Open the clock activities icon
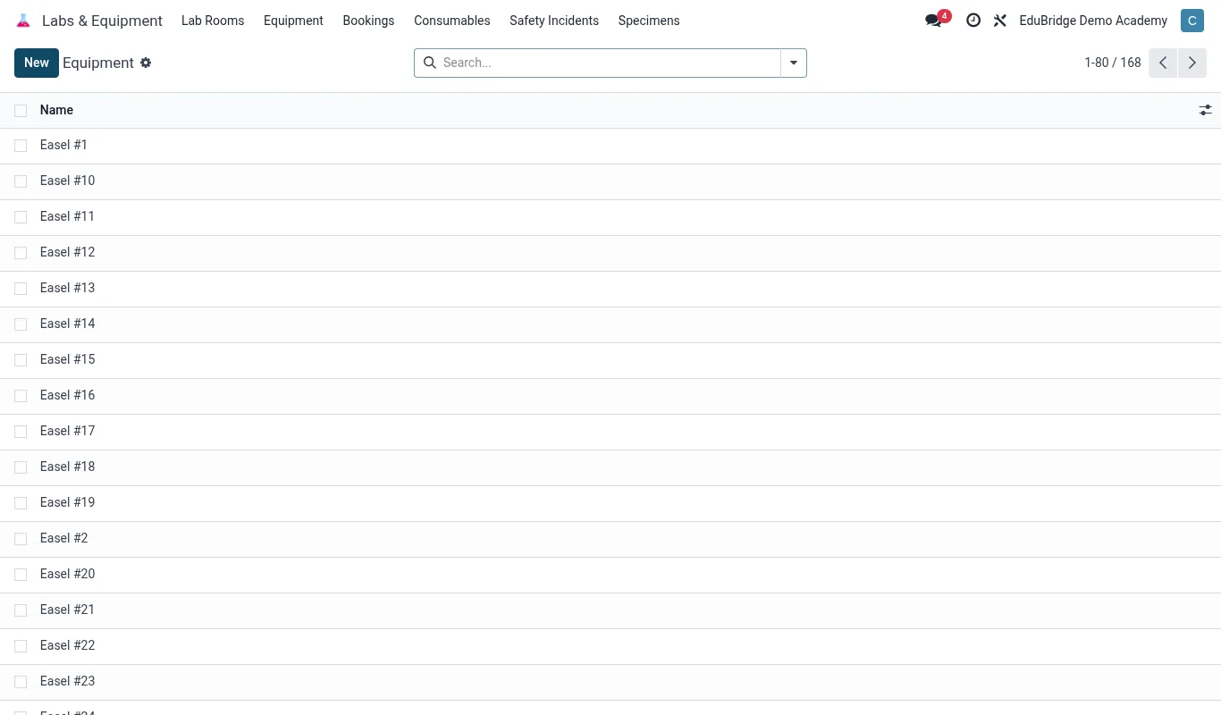This screenshot has height=715, width=1221. [973, 21]
